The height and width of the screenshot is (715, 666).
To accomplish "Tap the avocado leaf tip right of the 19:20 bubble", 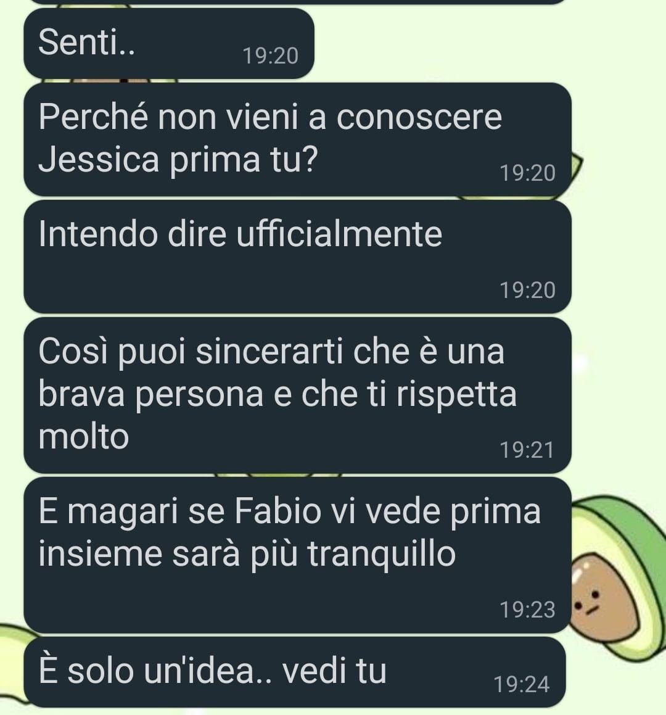I will pos(576,168).
